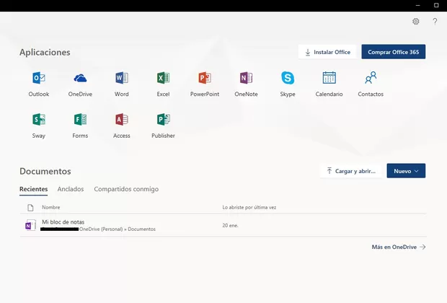Image resolution: width=447 pixels, height=303 pixels.
Task: Follow the Más en OneDrive link
Action: click(399, 247)
